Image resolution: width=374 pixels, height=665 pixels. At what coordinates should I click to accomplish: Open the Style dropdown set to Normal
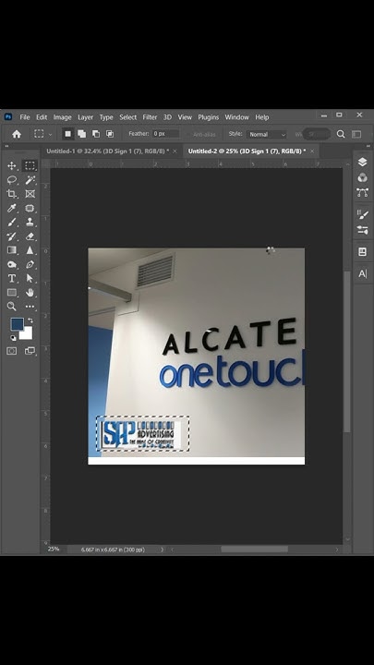point(267,135)
